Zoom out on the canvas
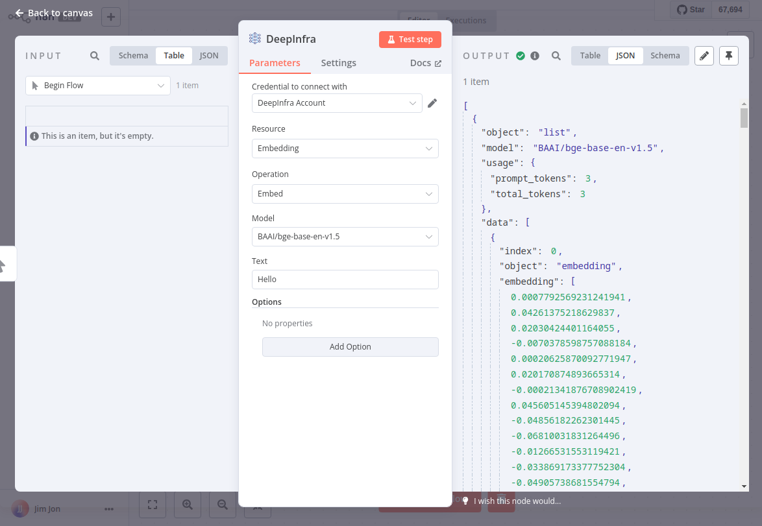The image size is (762, 526). (x=223, y=505)
